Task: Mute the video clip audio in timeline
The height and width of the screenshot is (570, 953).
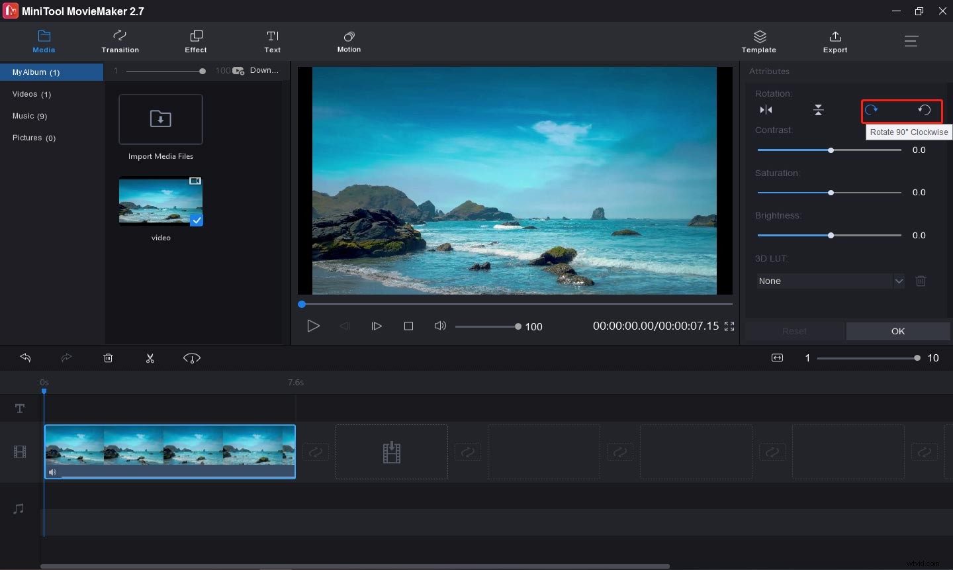Action: tap(53, 472)
